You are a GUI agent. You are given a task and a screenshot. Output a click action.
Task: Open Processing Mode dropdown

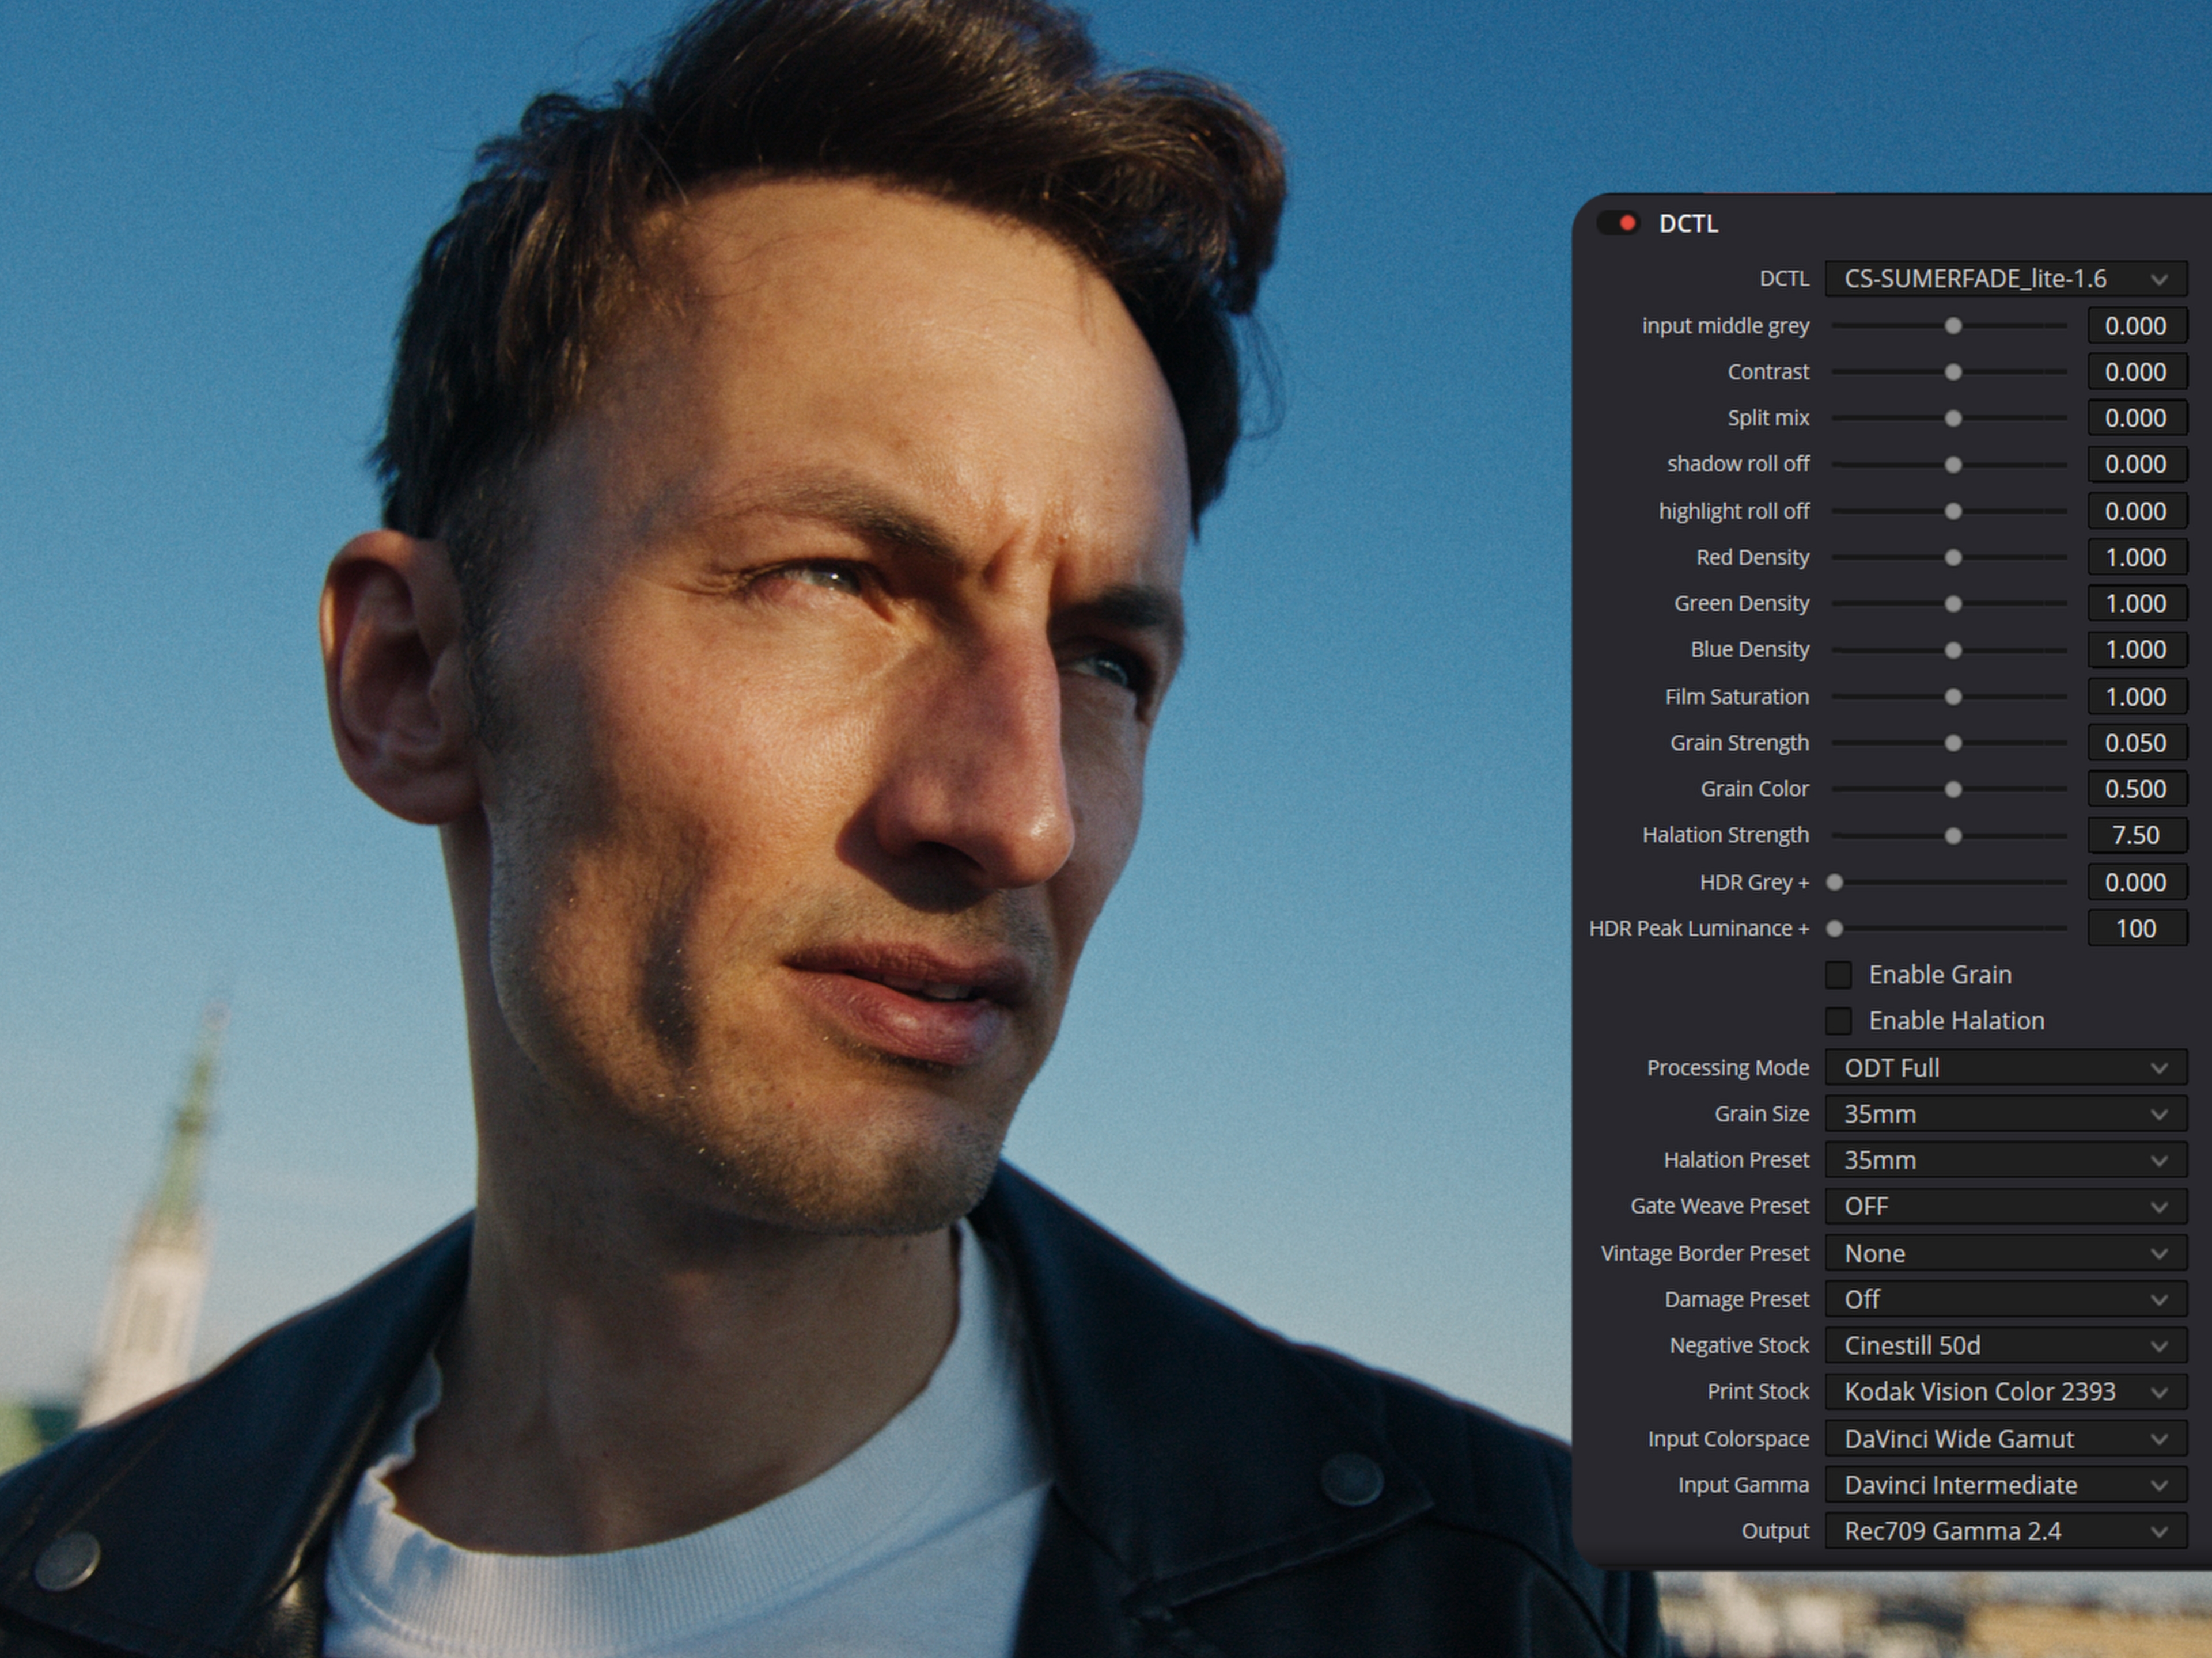pyautogui.click(x=2005, y=1067)
